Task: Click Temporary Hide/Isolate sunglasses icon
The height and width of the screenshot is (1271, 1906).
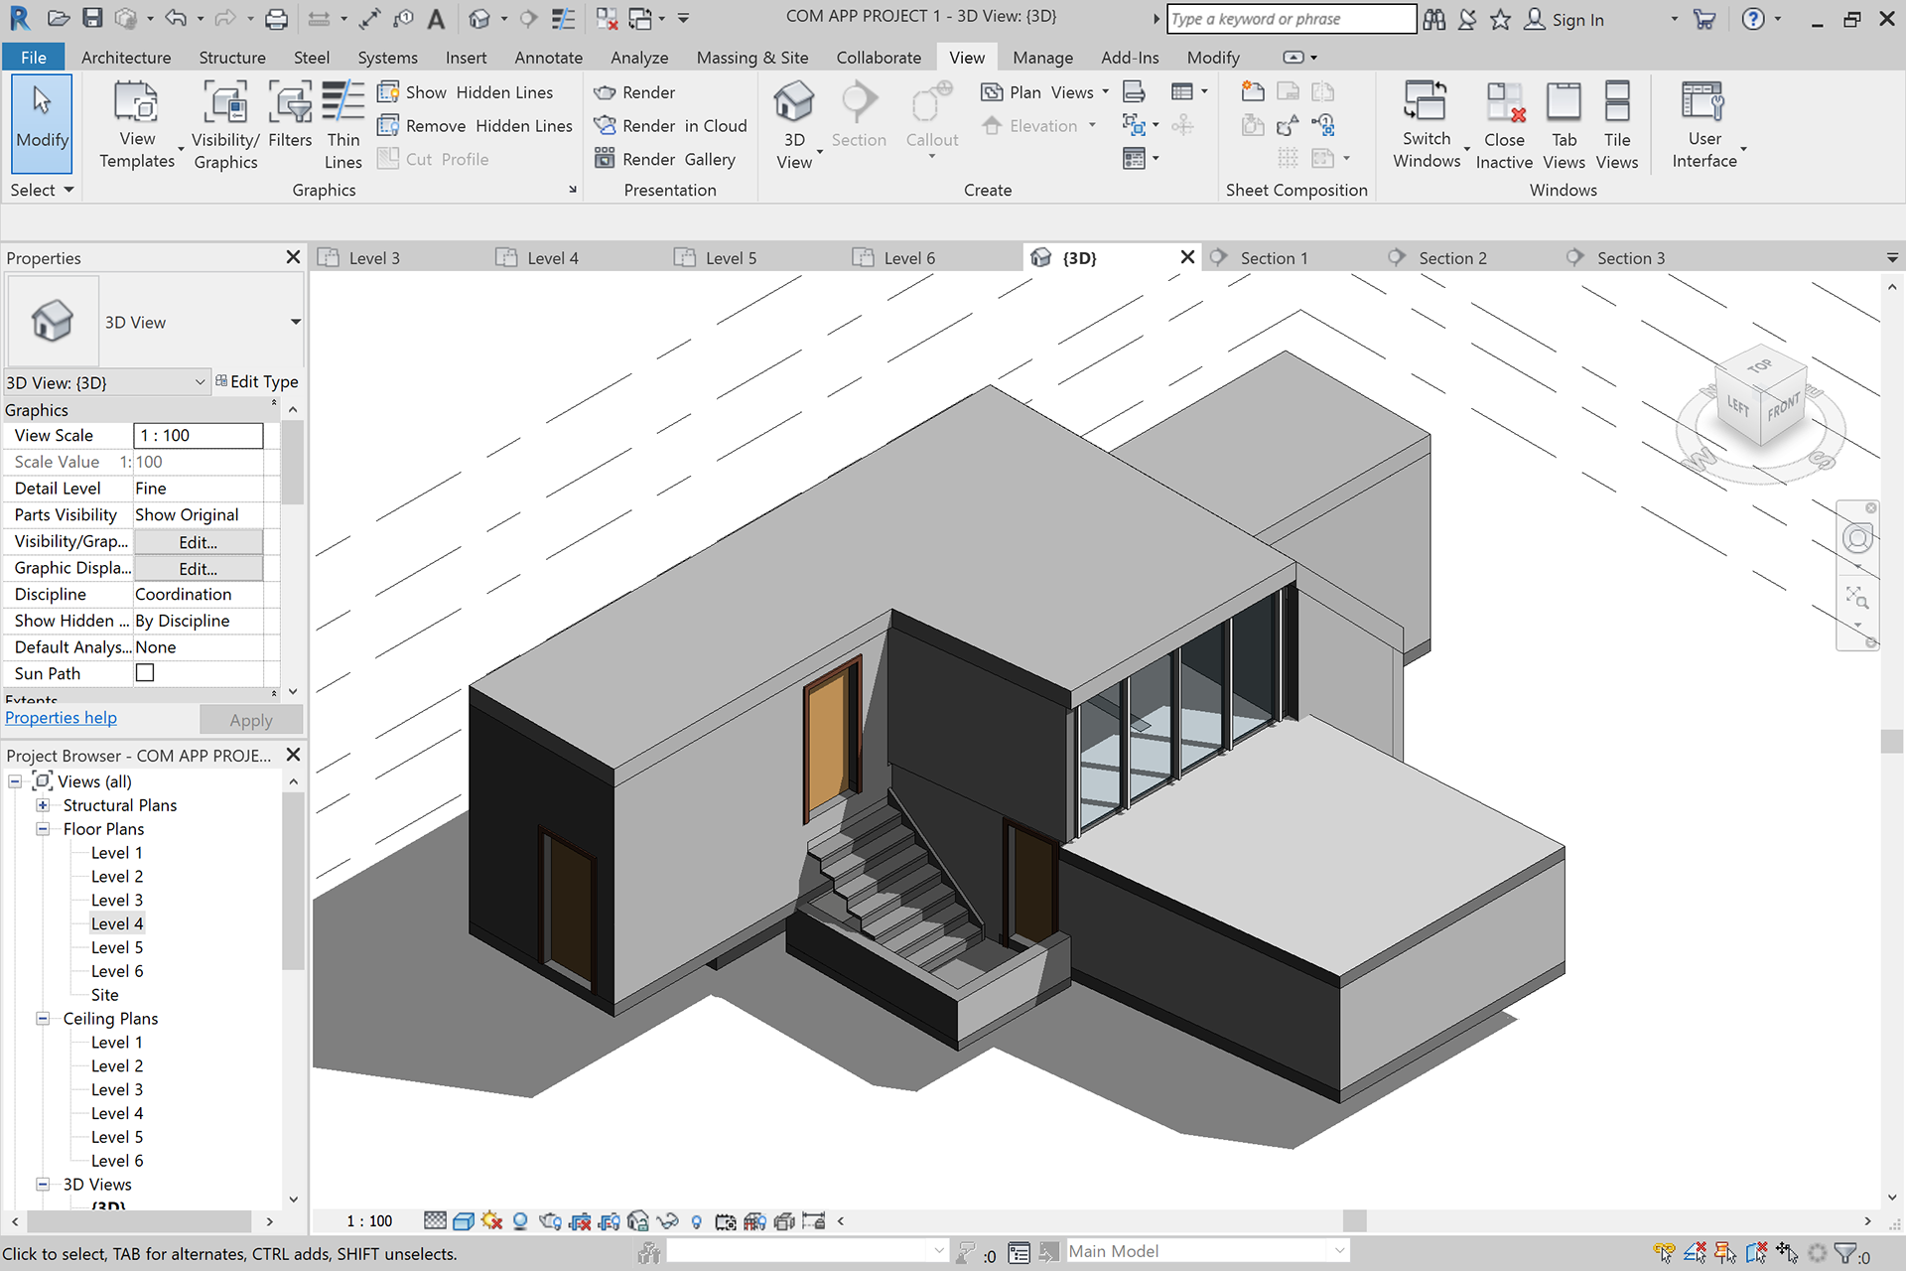Action: [x=668, y=1221]
